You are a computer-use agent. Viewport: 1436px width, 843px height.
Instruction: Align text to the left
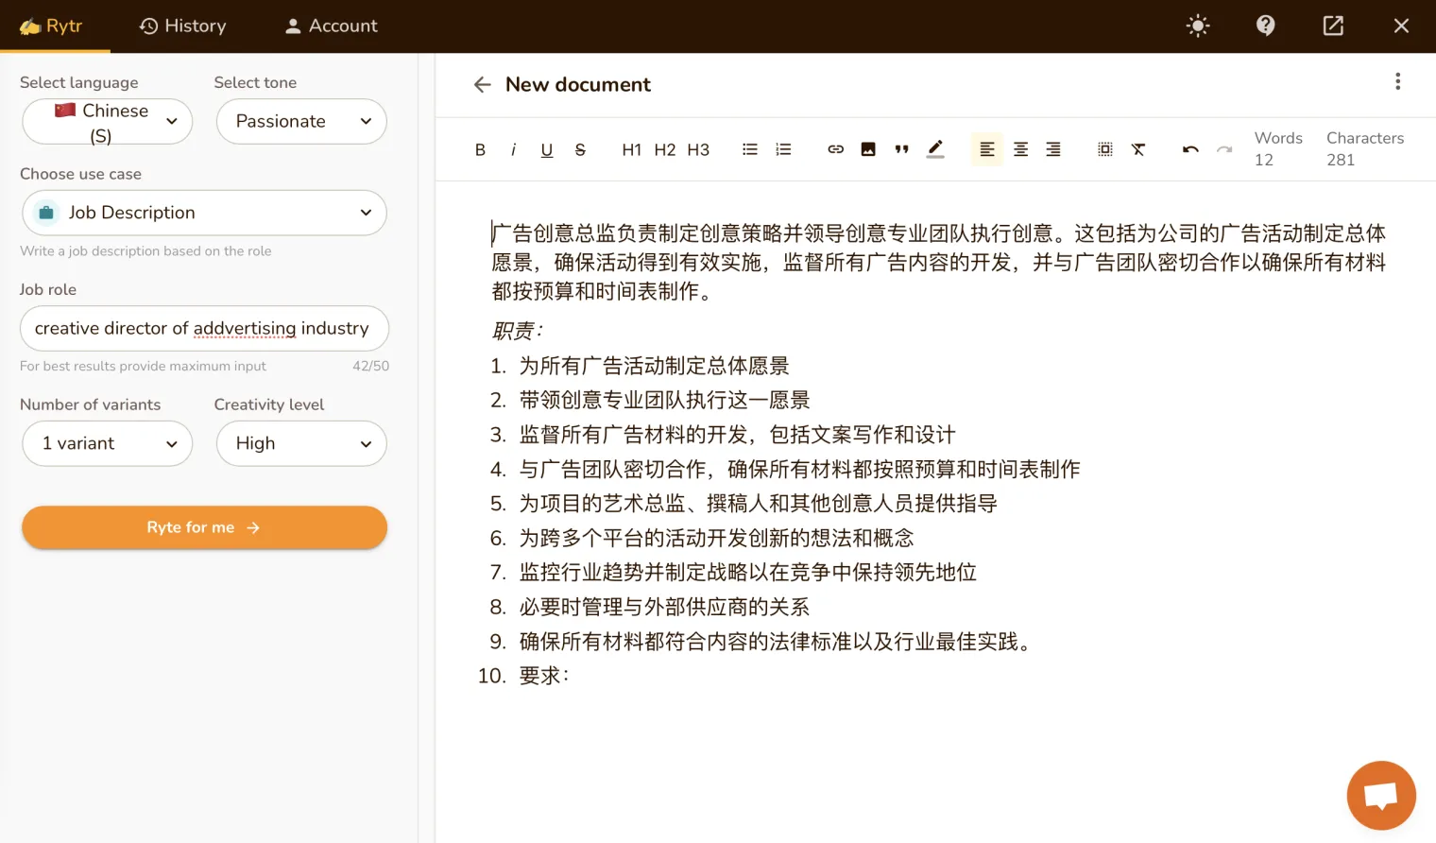987,149
